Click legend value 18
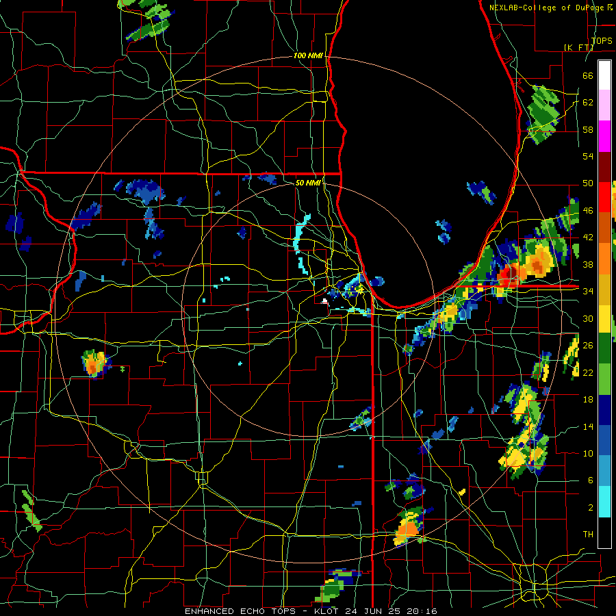This screenshot has height=616, width=616. click(588, 400)
